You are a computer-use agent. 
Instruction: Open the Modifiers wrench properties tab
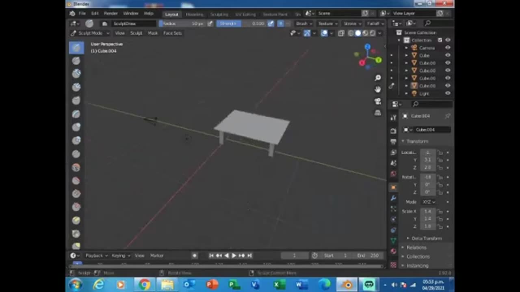(x=393, y=198)
